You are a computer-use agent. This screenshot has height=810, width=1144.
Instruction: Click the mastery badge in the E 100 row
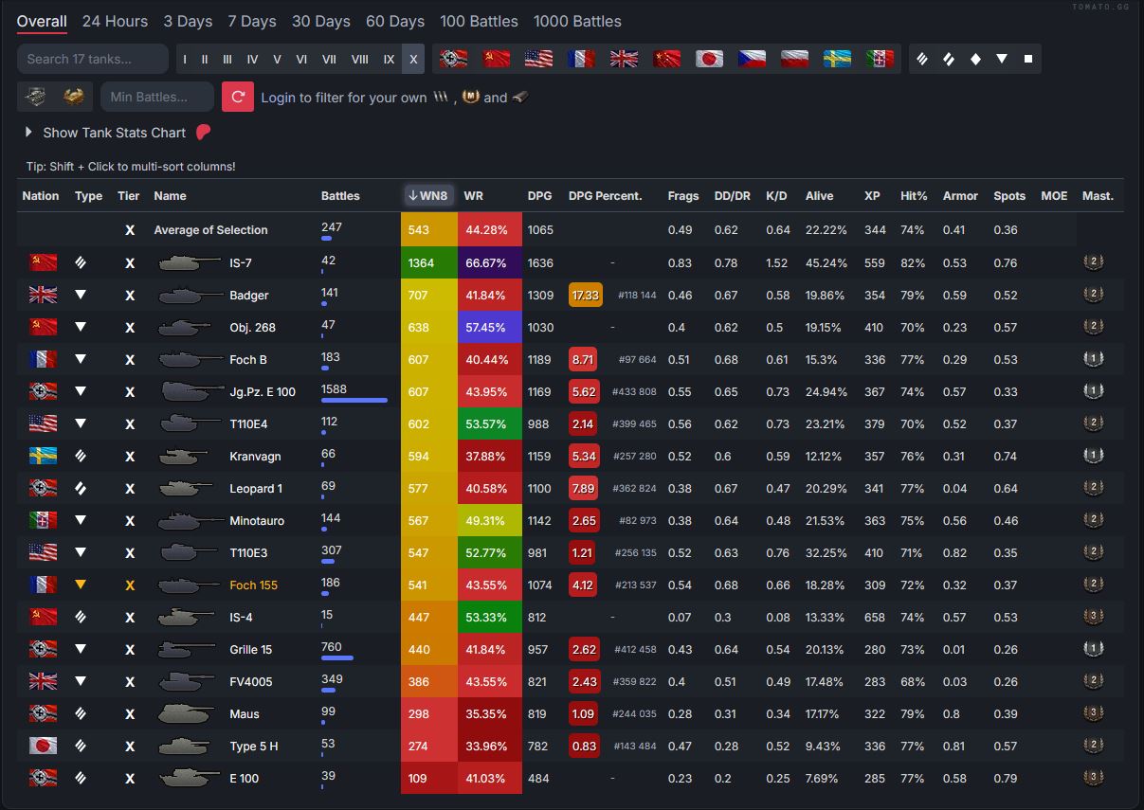coord(1093,778)
